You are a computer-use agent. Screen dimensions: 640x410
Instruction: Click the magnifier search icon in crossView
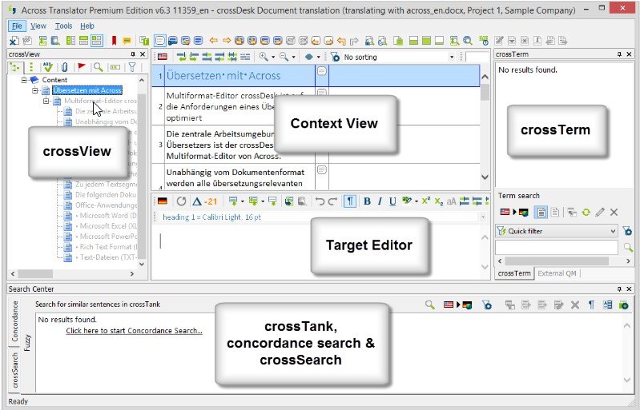coord(98,67)
